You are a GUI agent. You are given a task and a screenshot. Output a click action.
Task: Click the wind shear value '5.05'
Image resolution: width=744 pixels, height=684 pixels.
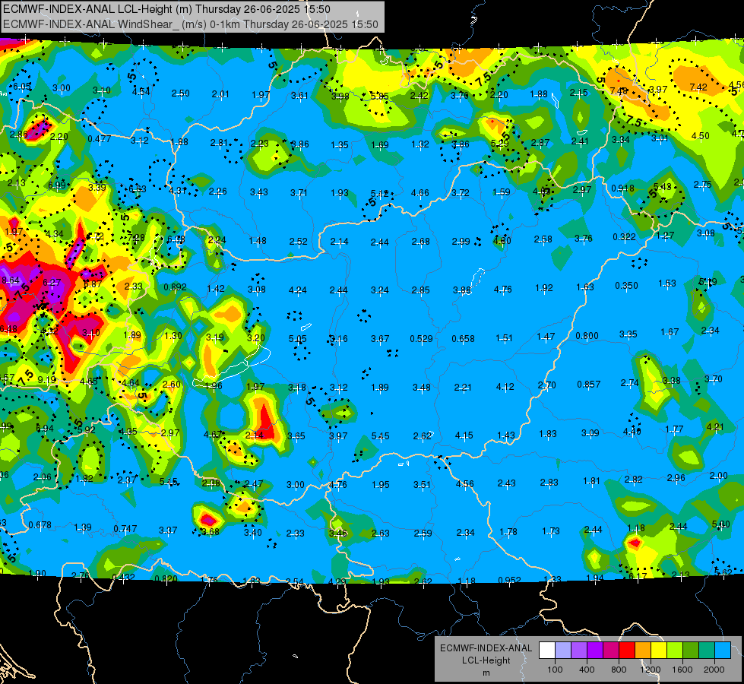pyautogui.click(x=297, y=338)
